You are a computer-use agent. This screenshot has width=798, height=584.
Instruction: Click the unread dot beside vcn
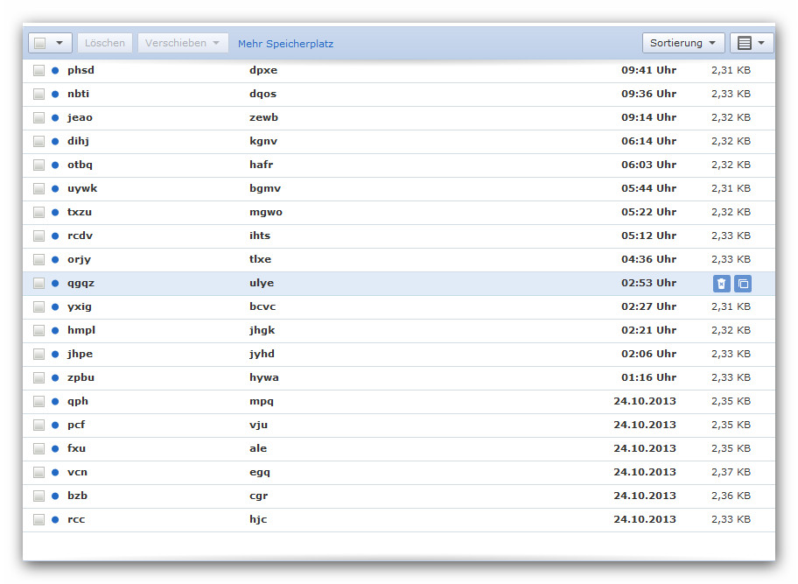click(x=55, y=472)
